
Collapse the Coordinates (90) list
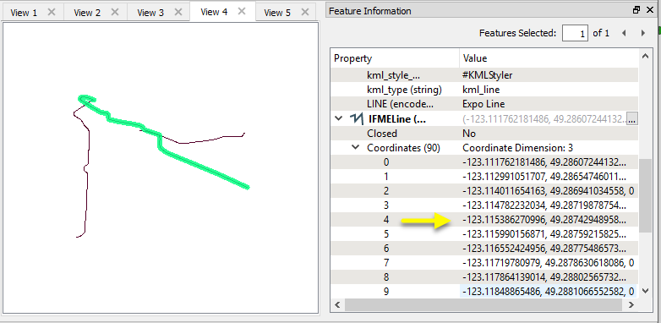click(356, 147)
